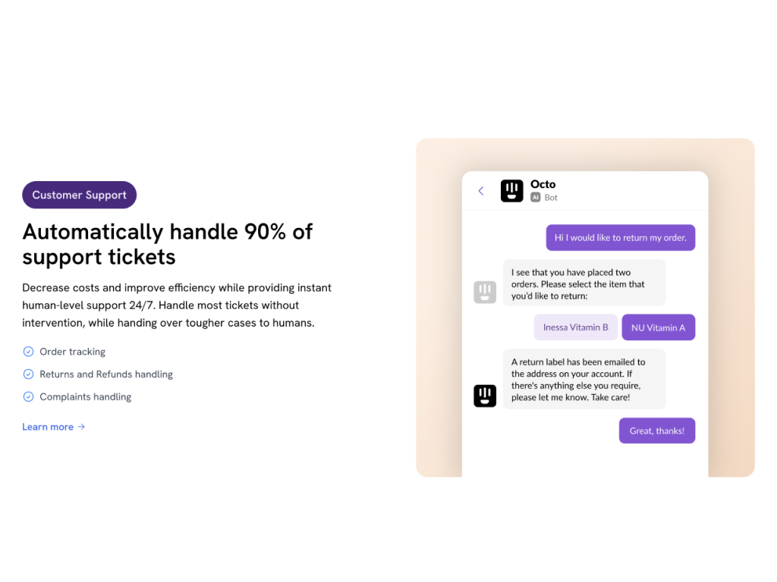Click the 'Great, thanks!' chat bubble
Viewport: 777px width, 582px height.
point(656,430)
